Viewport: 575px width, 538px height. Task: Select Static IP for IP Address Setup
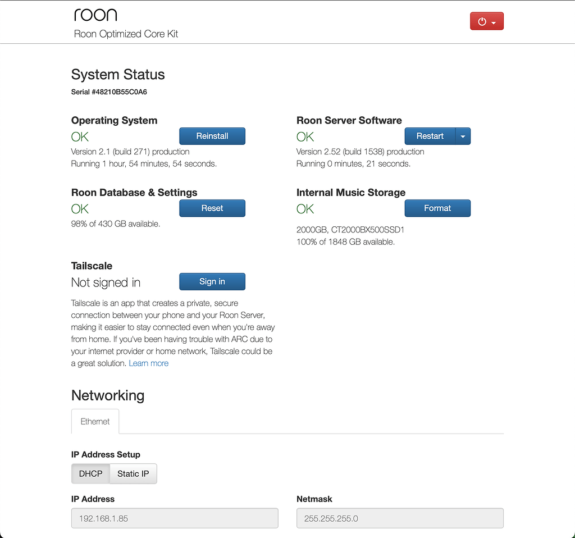coord(133,473)
